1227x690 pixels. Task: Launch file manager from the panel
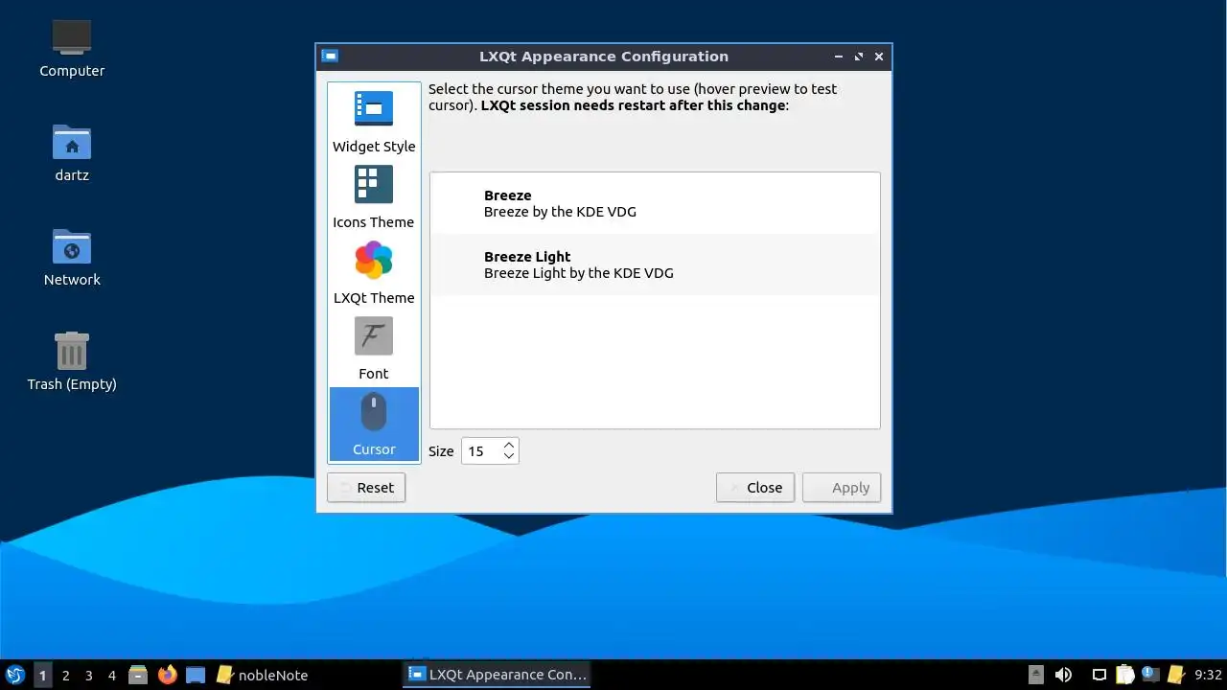click(x=138, y=675)
